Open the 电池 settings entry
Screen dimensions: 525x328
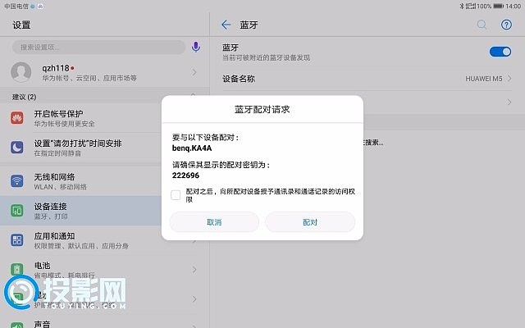(104, 270)
